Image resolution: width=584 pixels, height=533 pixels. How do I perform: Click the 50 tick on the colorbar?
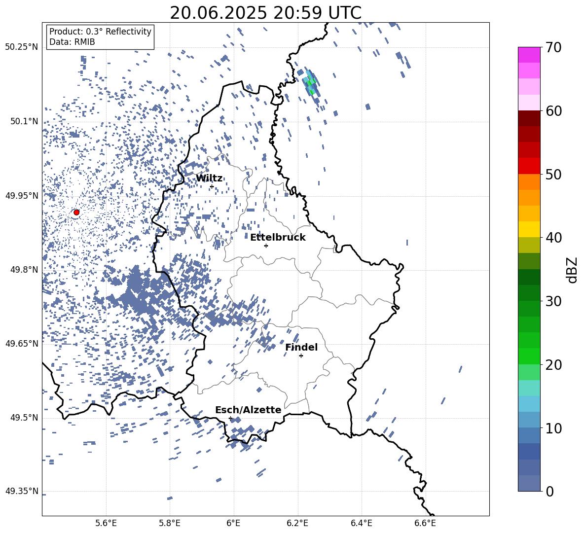pos(553,174)
